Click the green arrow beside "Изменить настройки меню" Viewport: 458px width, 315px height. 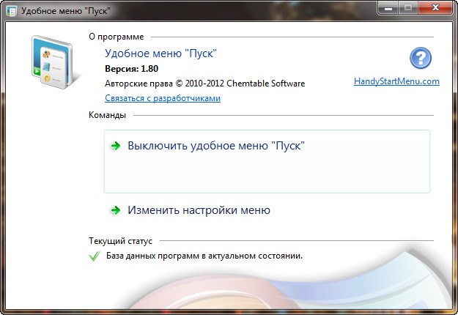coord(115,211)
